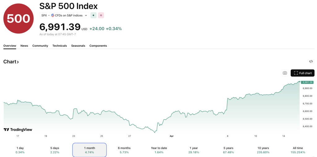This screenshot has width=317, height=157.
Task: Take a chart snapshot with camera icon
Action: pos(285,73)
